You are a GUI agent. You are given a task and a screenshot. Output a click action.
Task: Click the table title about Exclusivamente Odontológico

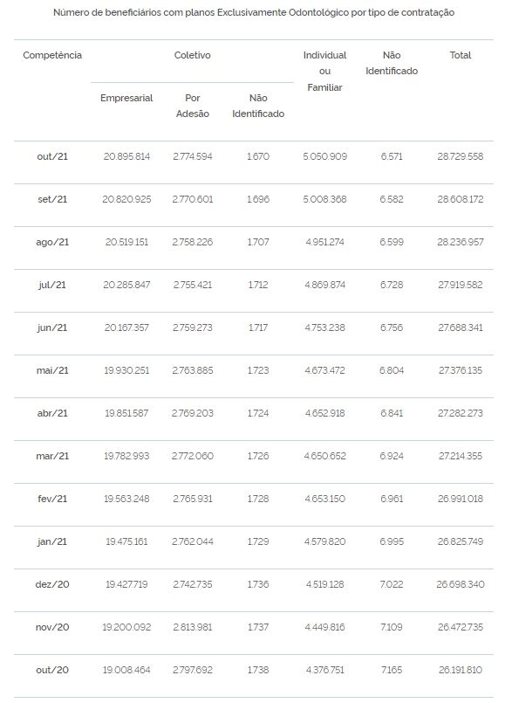click(254, 12)
